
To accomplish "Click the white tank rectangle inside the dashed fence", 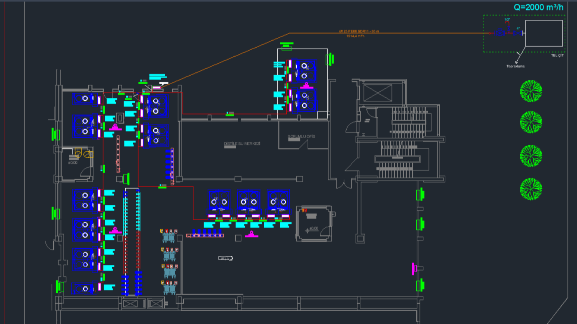I will point(544,33).
